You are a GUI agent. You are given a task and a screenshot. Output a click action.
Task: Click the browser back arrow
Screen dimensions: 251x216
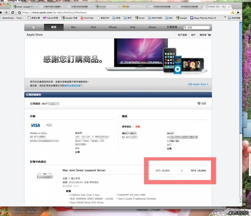(1, 13)
